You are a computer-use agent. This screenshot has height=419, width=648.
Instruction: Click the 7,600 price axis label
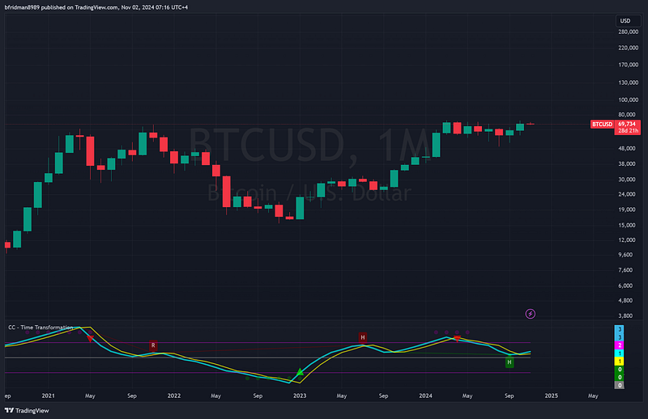pyautogui.click(x=626, y=270)
